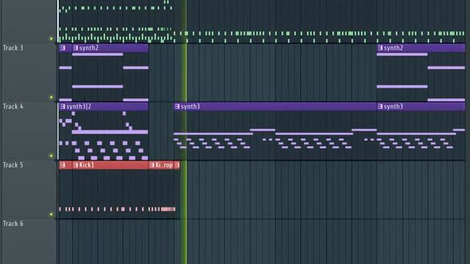Click the small clip icon right after Ki..rop
The height and width of the screenshot is (264, 470).
177,165
